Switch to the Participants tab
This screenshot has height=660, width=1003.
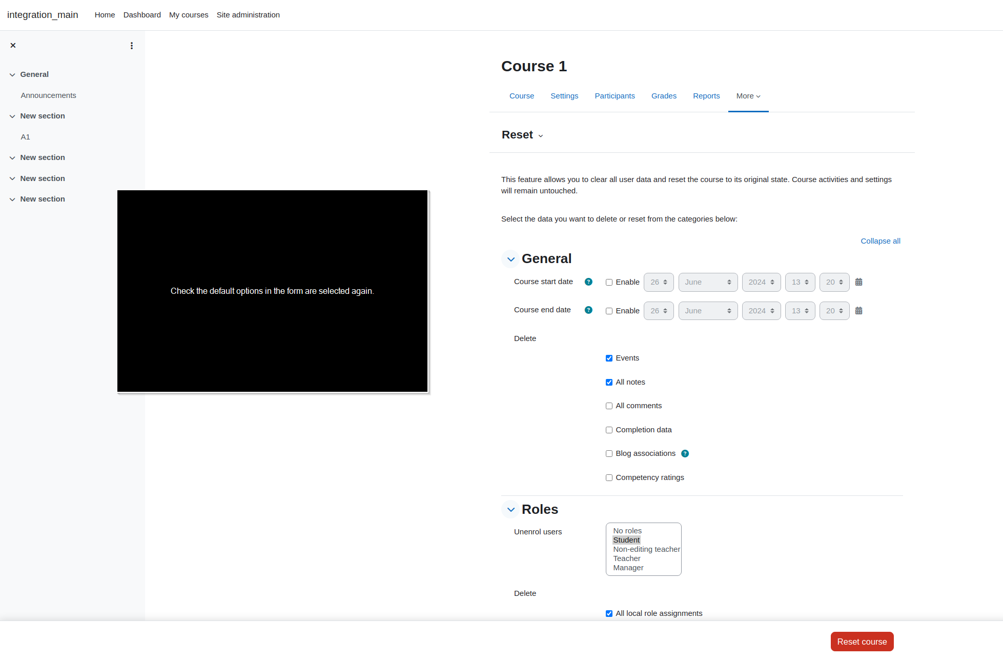pyautogui.click(x=615, y=96)
